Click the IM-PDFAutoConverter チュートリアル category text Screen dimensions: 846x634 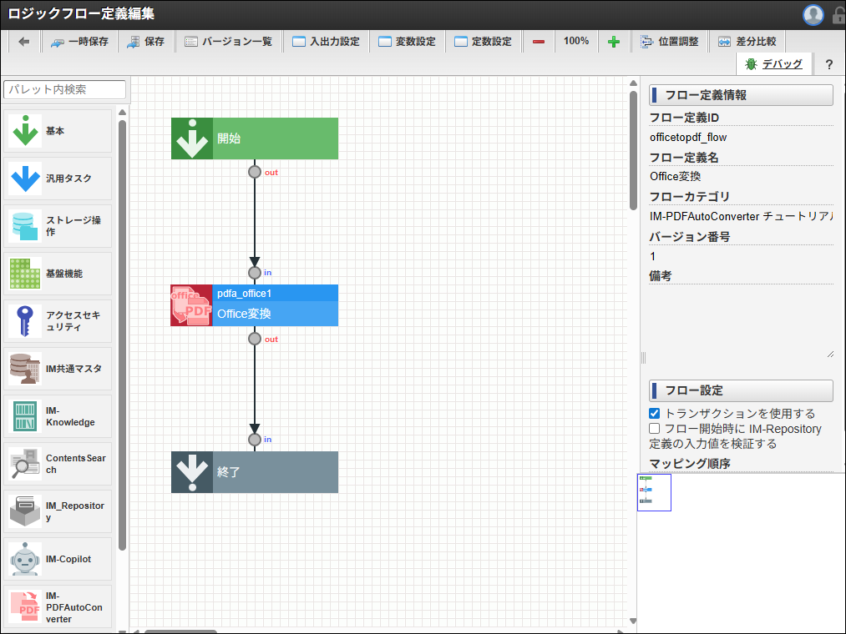[741, 217]
